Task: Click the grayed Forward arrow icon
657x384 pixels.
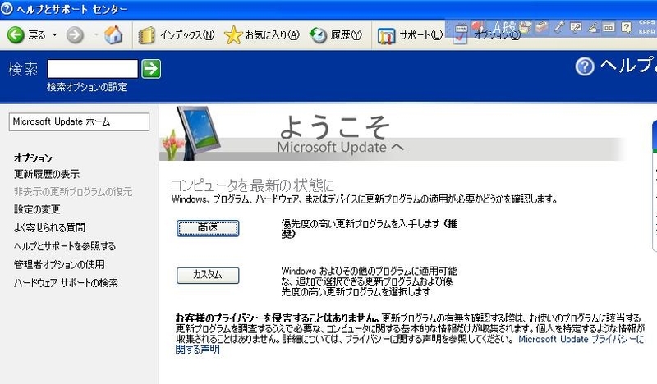Action: [75, 35]
